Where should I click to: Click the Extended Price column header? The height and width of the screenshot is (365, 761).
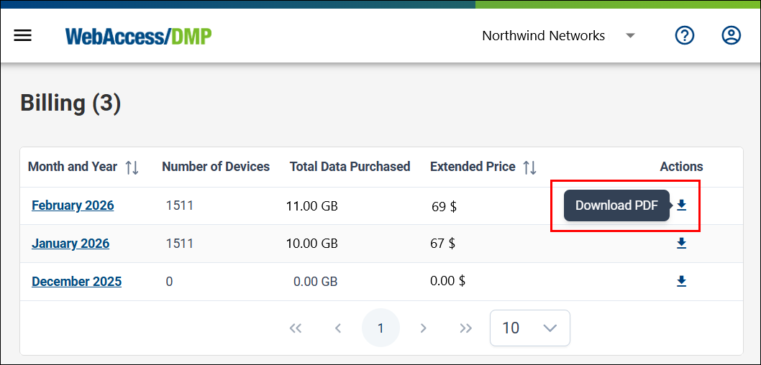pos(473,167)
